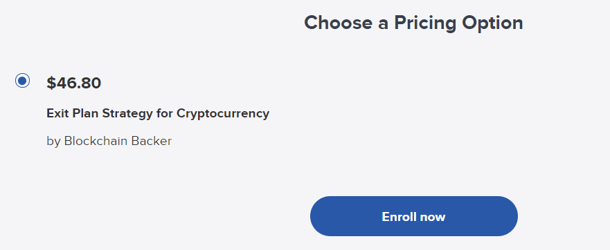Image resolution: width=610 pixels, height=250 pixels.
Task: Select the course name text under the price
Action: [x=158, y=113]
